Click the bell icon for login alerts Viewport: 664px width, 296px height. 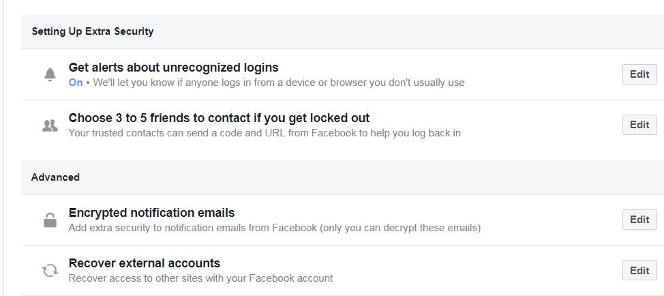point(50,75)
